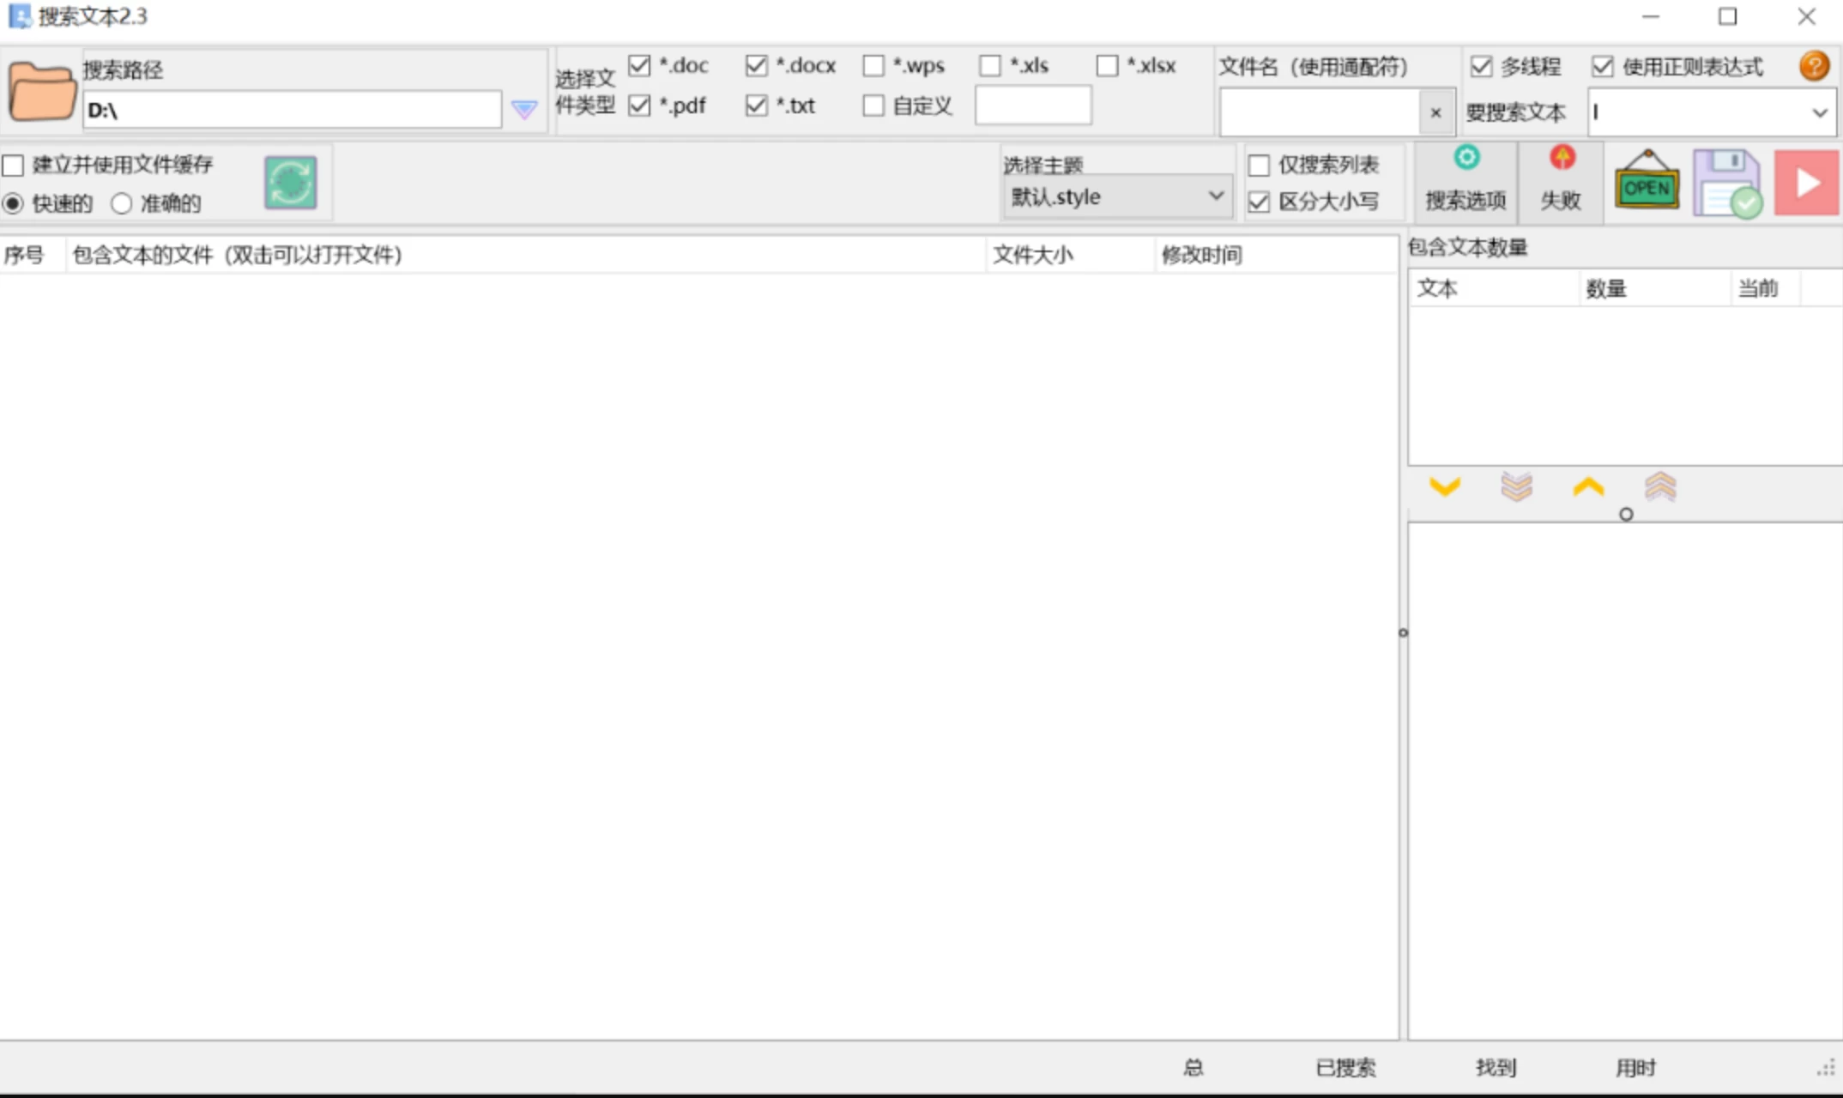This screenshot has height=1098, width=1843.
Task: Click the green refresh cache icon
Action: point(290,183)
